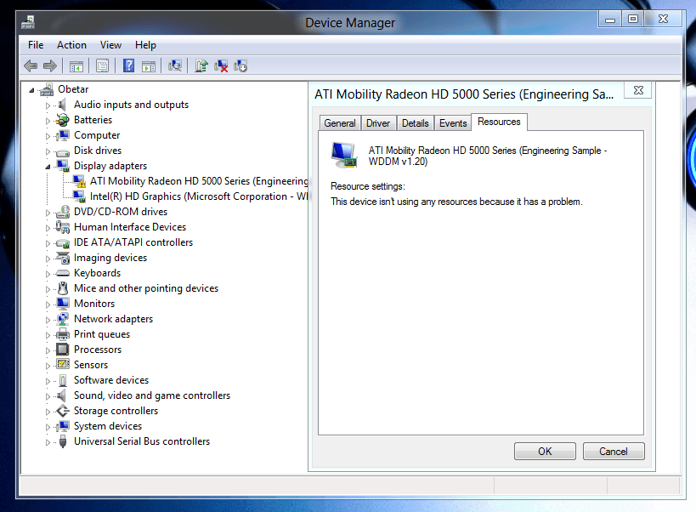
Task: Expand the Keyboards category
Action: [x=48, y=274]
